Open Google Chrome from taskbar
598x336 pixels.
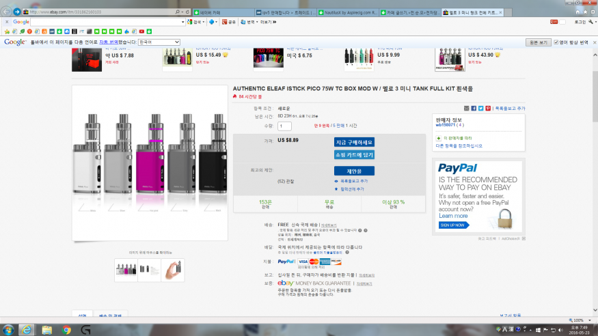click(x=67, y=330)
